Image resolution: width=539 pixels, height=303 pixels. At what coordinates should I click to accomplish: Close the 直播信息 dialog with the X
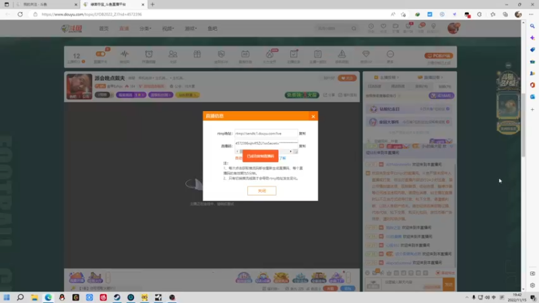point(313,116)
